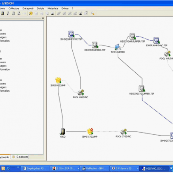The width and height of the screenshot is (173, 173).
Task: Click the IDMS VGSJUMP label
Action: 58,85
